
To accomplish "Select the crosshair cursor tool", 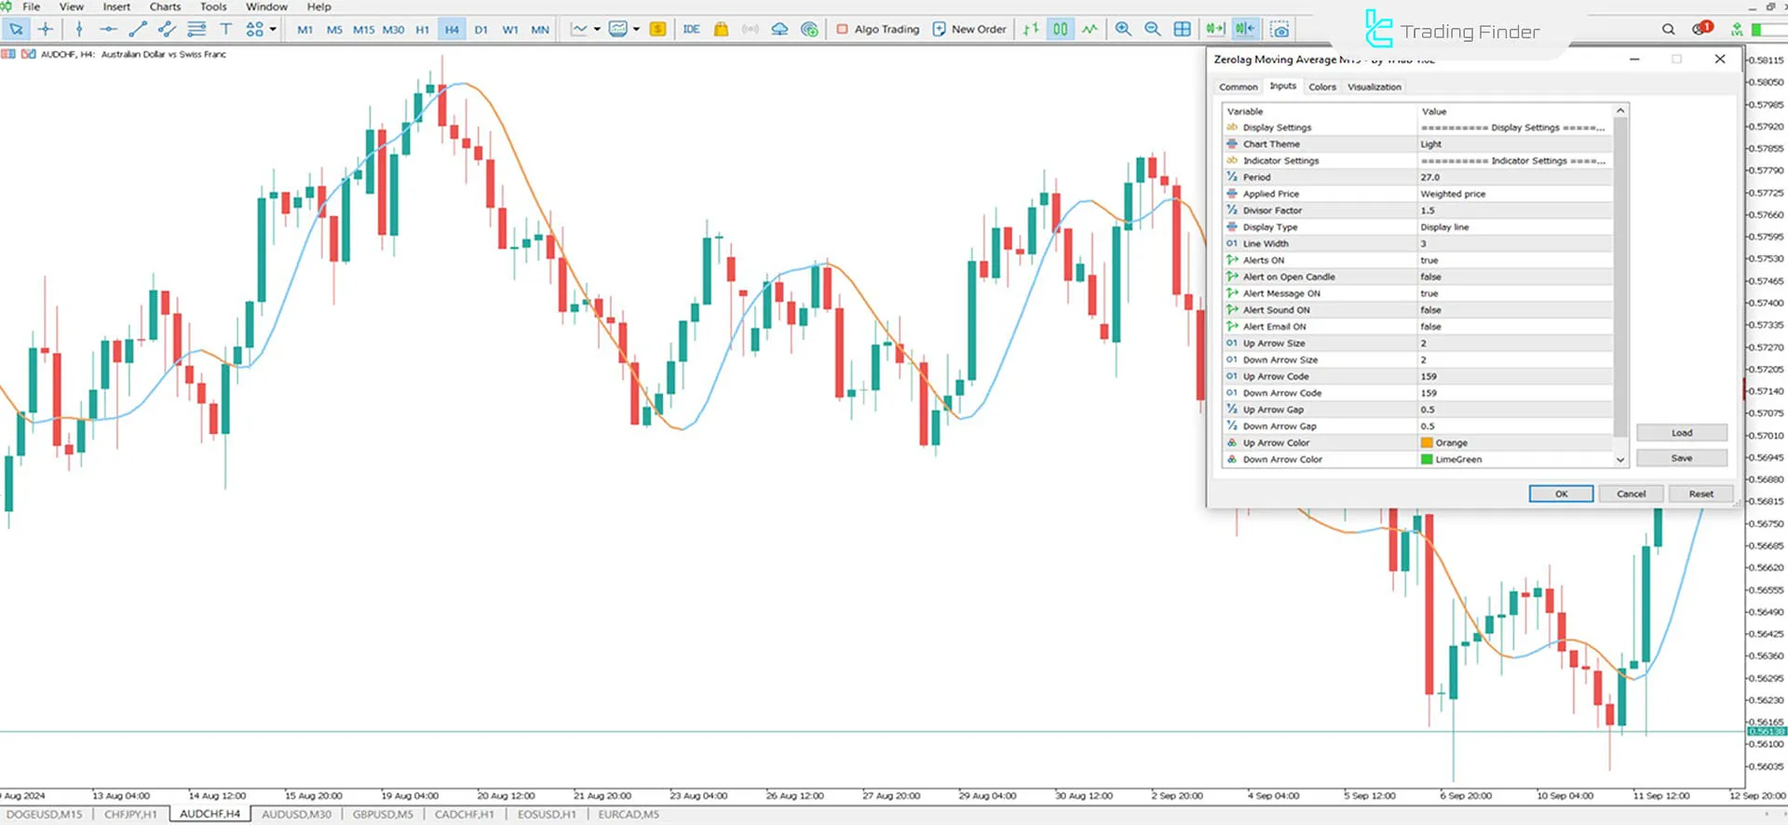I will [x=45, y=30].
